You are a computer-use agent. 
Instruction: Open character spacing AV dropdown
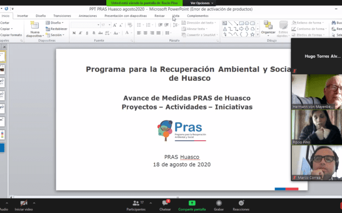tap(108, 33)
